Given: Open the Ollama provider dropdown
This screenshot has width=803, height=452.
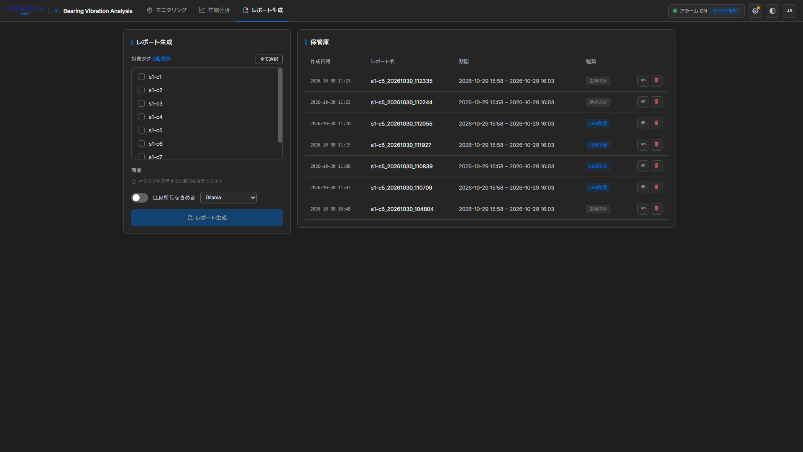Looking at the screenshot, I should pos(228,198).
